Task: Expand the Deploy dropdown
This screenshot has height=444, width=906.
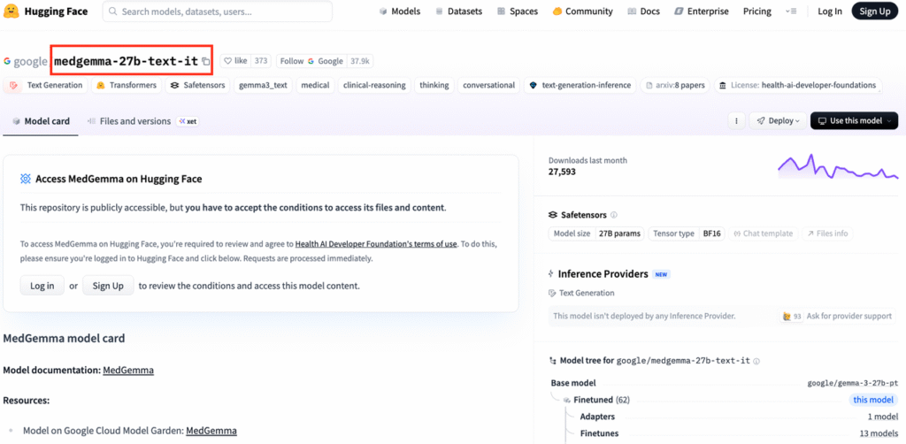Action: tap(777, 121)
